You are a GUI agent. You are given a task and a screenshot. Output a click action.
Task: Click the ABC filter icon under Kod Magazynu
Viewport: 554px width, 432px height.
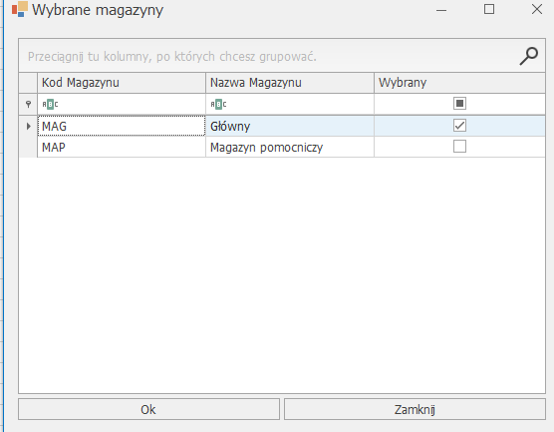[50, 105]
